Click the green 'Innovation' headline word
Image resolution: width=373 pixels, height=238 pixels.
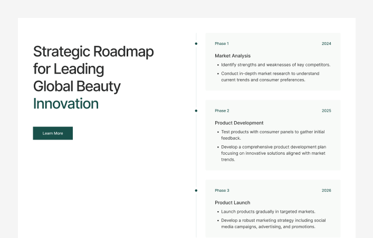pyautogui.click(x=65, y=104)
